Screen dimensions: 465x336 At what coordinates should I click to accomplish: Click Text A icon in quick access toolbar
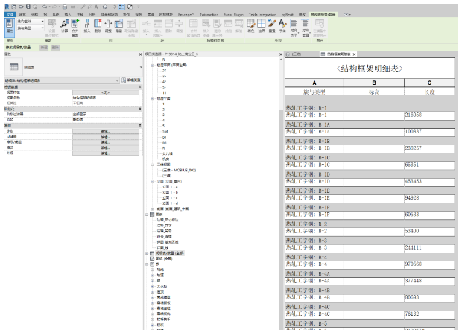pos(96,7)
